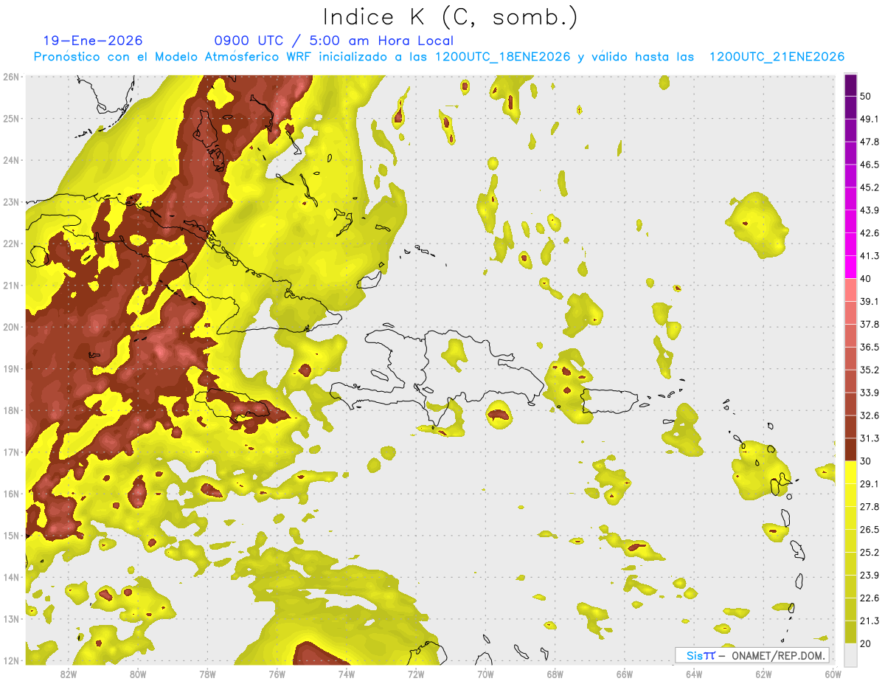Click the "22N" latitude label
The height and width of the screenshot is (684, 885).
[x=12, y=243]
